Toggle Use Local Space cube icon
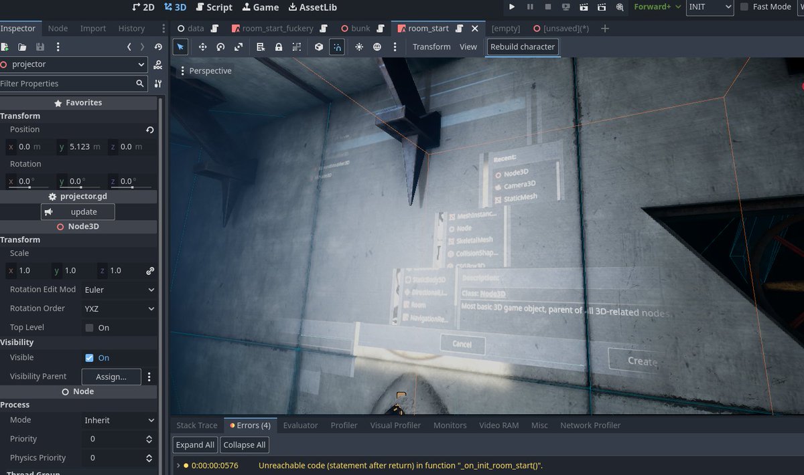 coord(319,47)
